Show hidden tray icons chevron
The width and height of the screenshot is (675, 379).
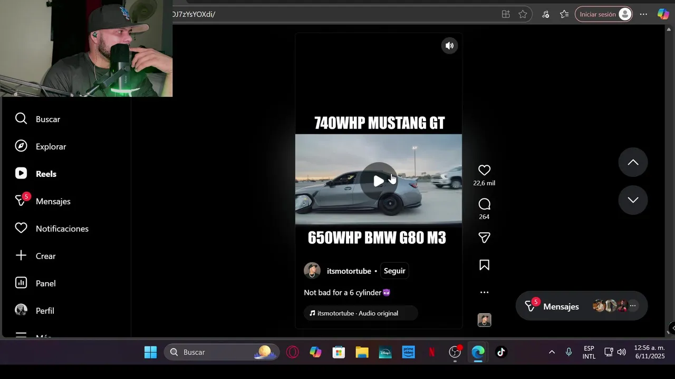pyautogui.click(x=552, y=352)
